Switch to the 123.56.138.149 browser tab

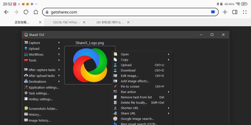pos(66,22)
